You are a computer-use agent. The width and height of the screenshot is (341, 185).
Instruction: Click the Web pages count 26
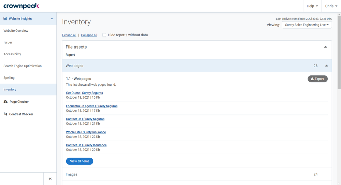[315, 66]
